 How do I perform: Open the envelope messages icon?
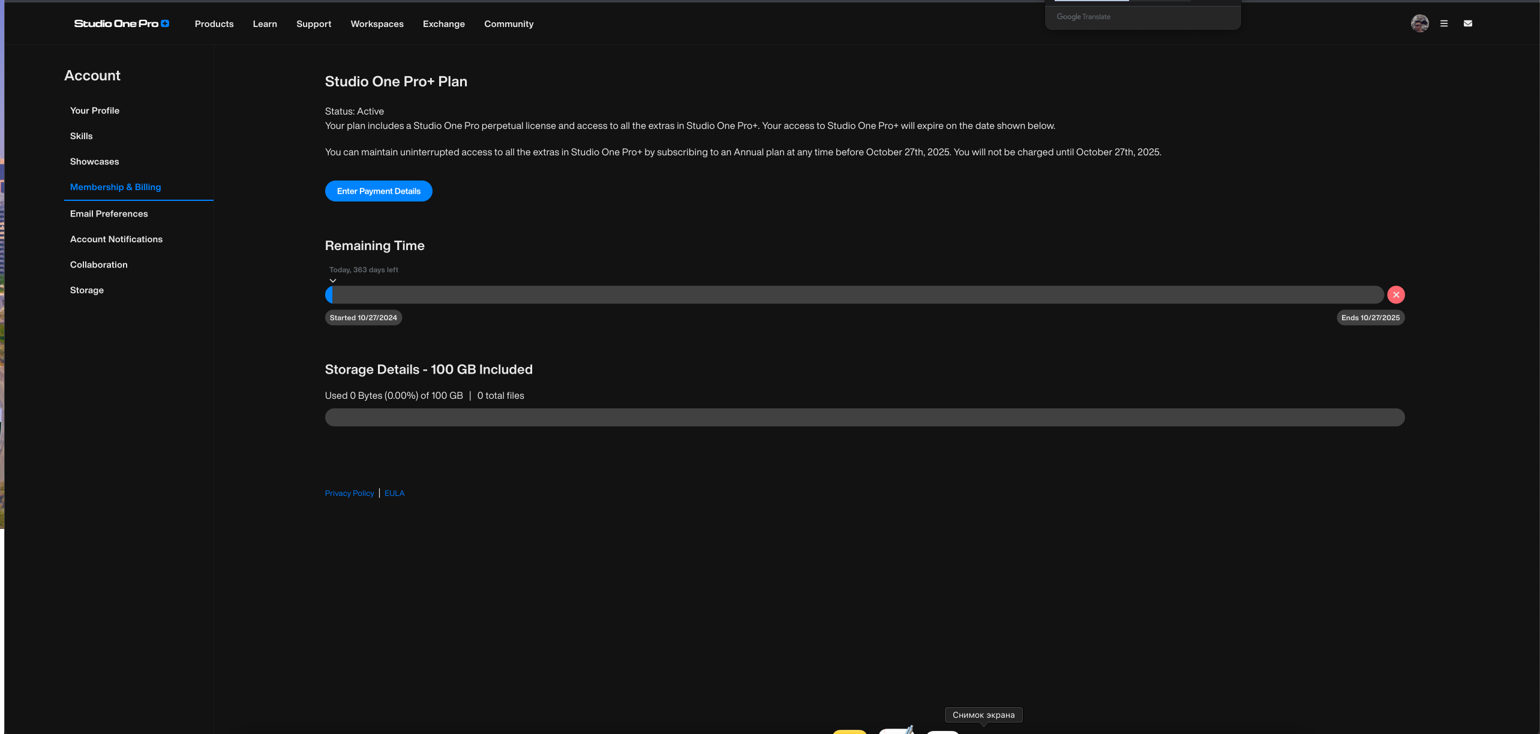pos(1468,23)
